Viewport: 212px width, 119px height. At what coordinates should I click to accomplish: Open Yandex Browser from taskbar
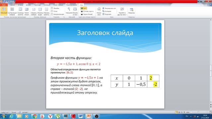[x=50, y=116]
